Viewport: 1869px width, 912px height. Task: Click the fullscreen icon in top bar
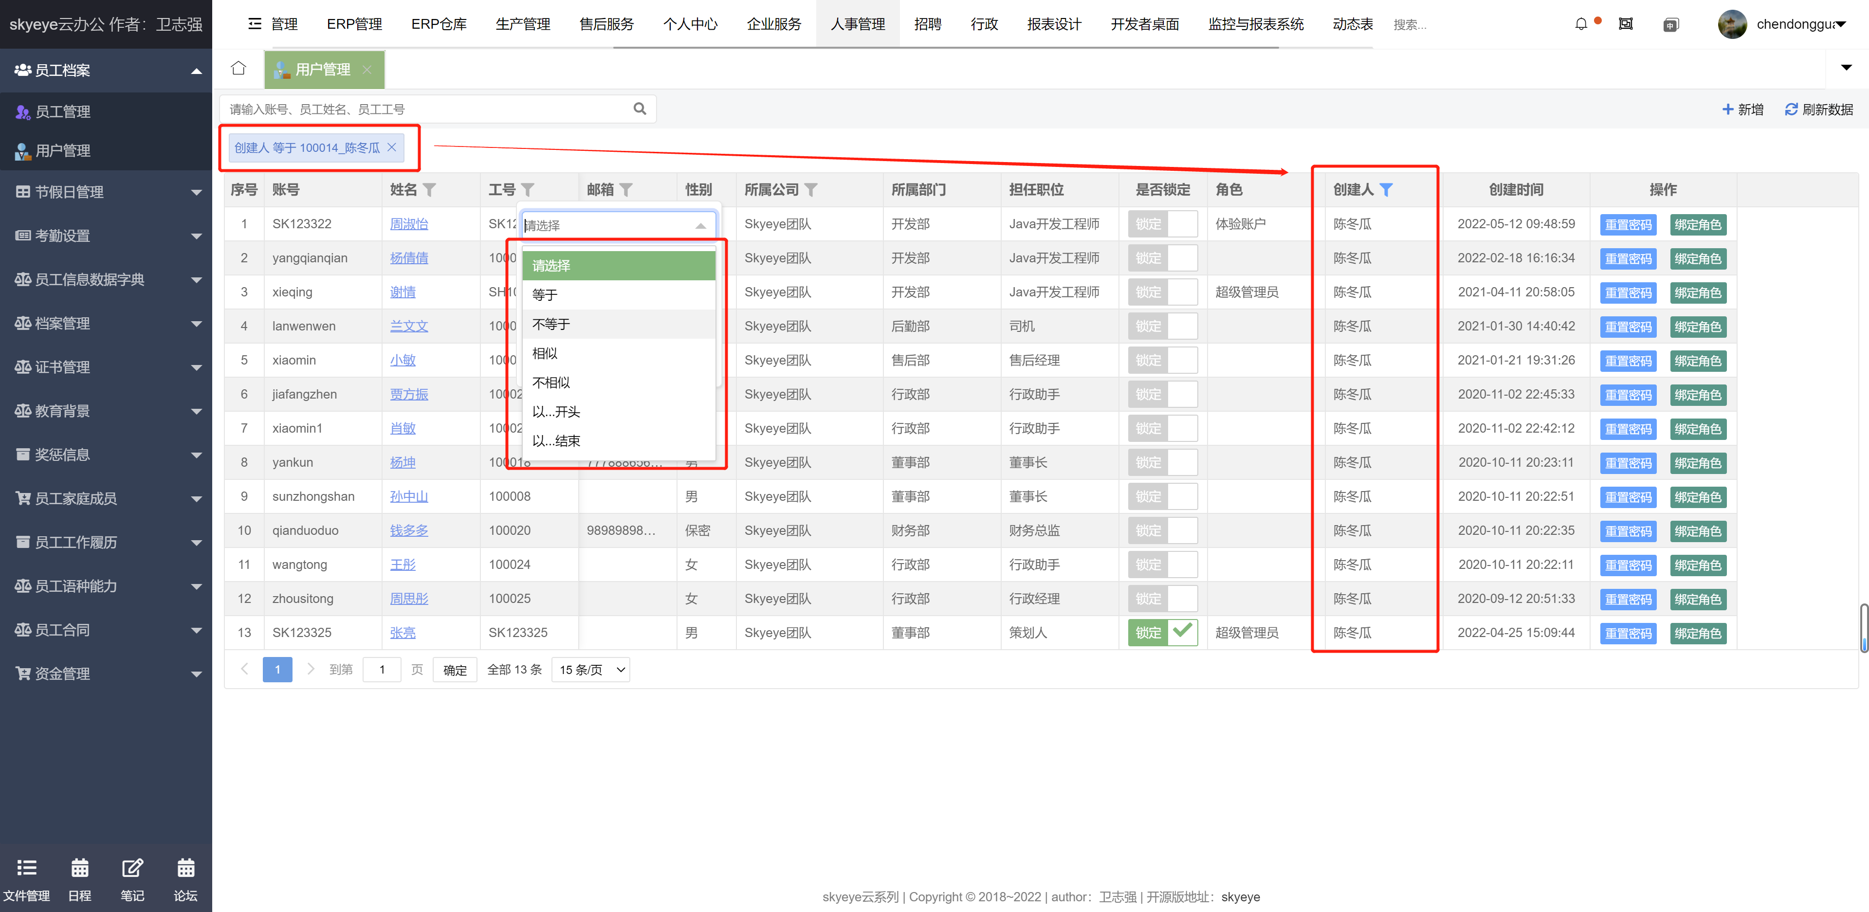click(x=1626, y=24)
